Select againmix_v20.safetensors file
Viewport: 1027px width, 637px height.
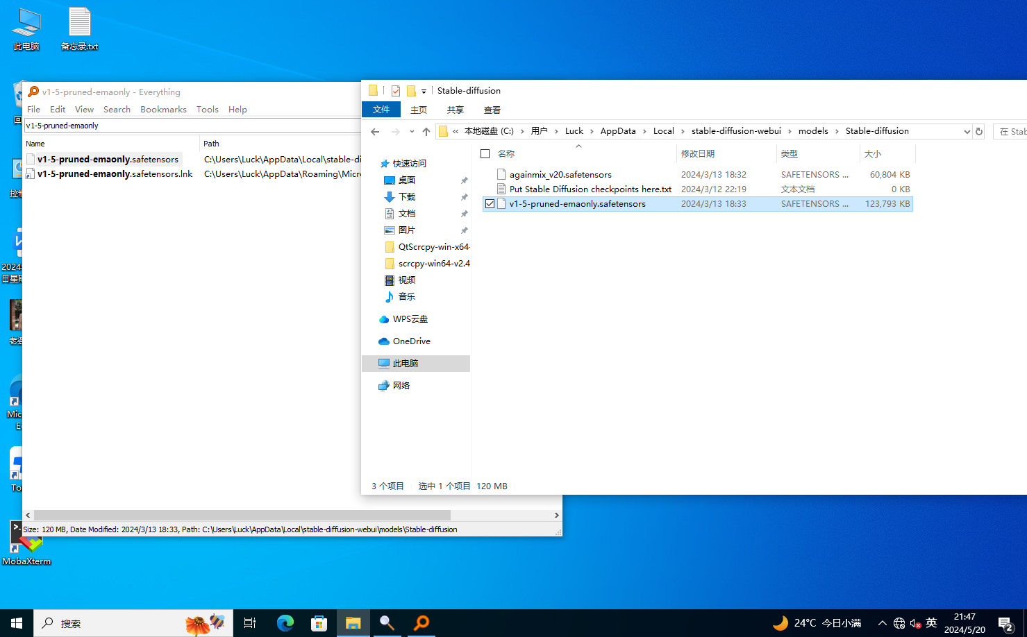[560, 175]
